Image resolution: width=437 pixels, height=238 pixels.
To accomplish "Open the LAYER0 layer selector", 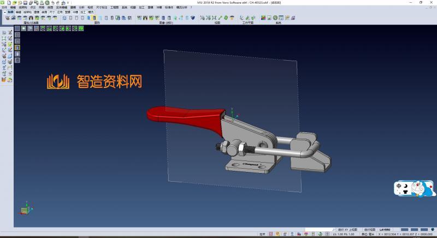I will (385, 230).
